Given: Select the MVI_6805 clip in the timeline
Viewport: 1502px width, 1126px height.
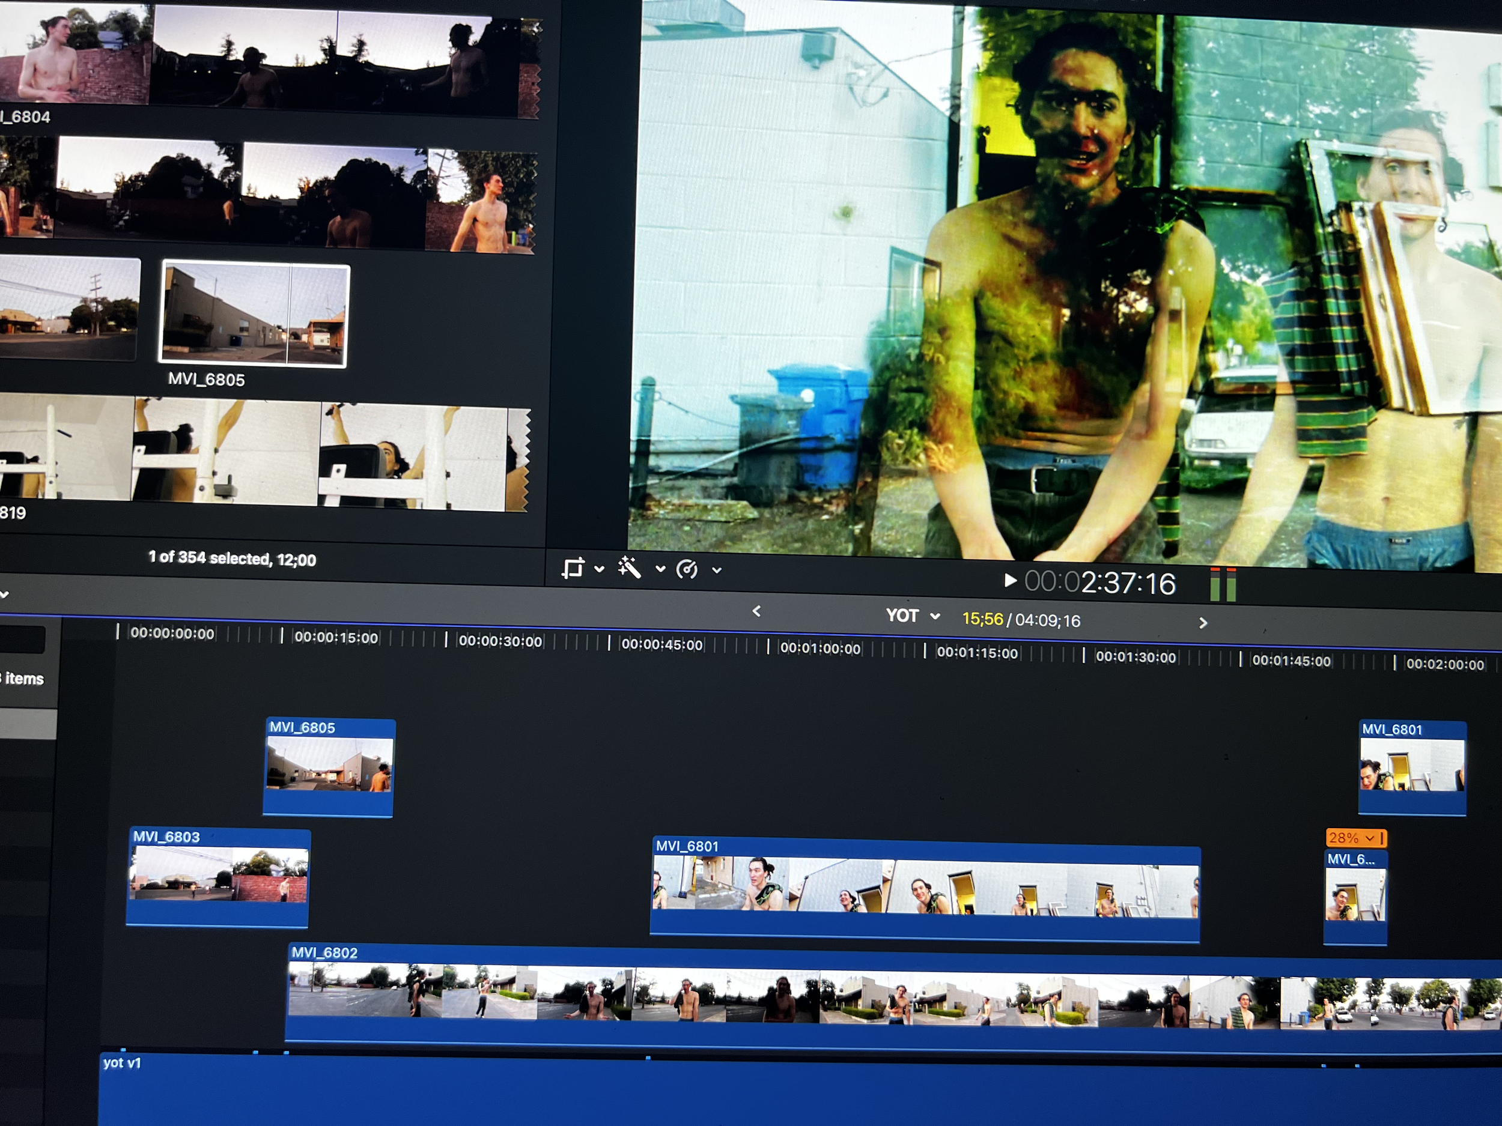Looking at the screenshot, I should [x=329, y=767].
